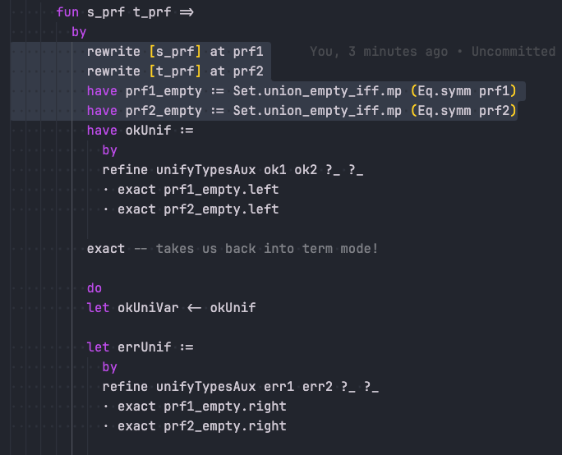Image resolution: width=562 pixels, height=455 pixels.
Task: Click the GitLens blame annotation 'You, 3 minutes ago'
Action: click(x=379, y=52)
